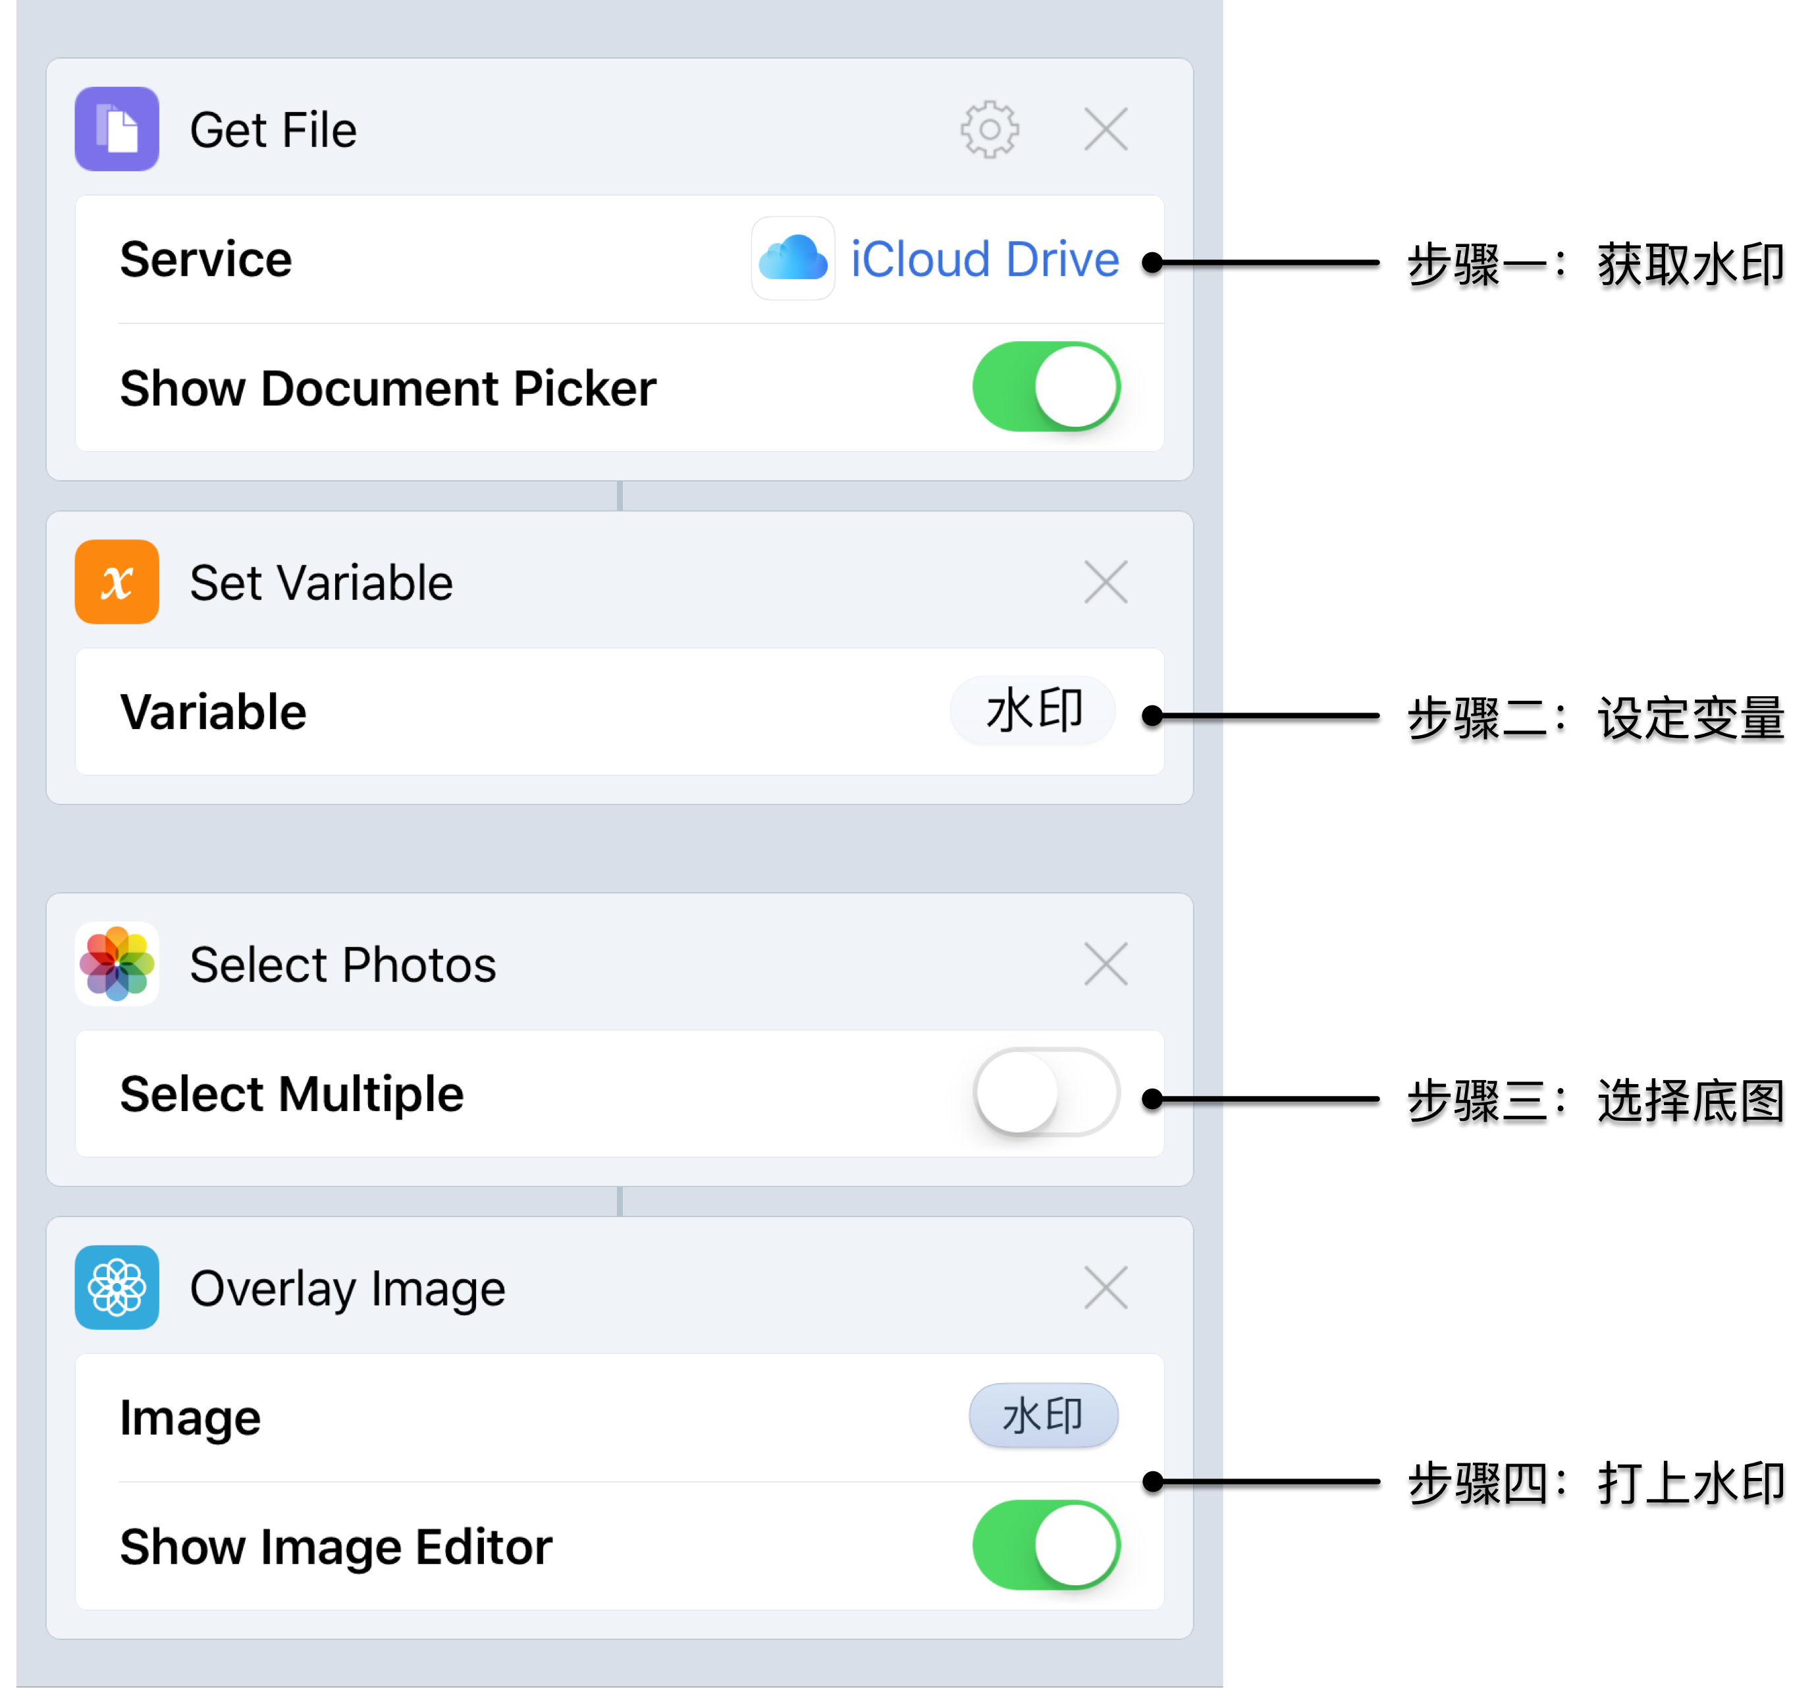Viewport: 1814px width, 1688px height.
Task: Toggle Show Image Editor switch
Action: (1046, 1544)
